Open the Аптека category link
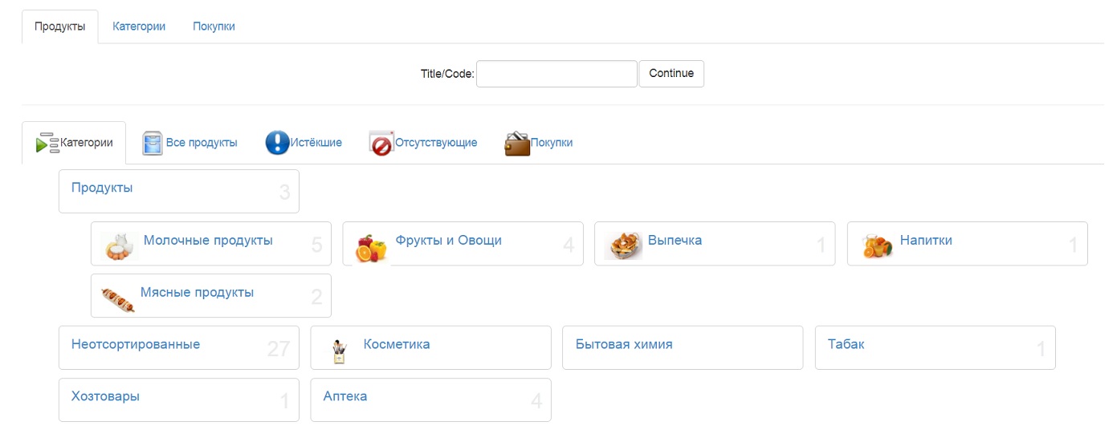Screen dimensions: 1117x434 (345, 396)
